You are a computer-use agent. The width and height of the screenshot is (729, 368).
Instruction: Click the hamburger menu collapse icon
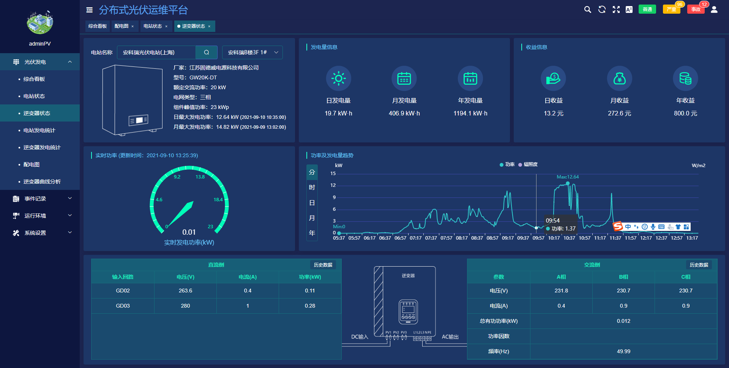(90, 10)
